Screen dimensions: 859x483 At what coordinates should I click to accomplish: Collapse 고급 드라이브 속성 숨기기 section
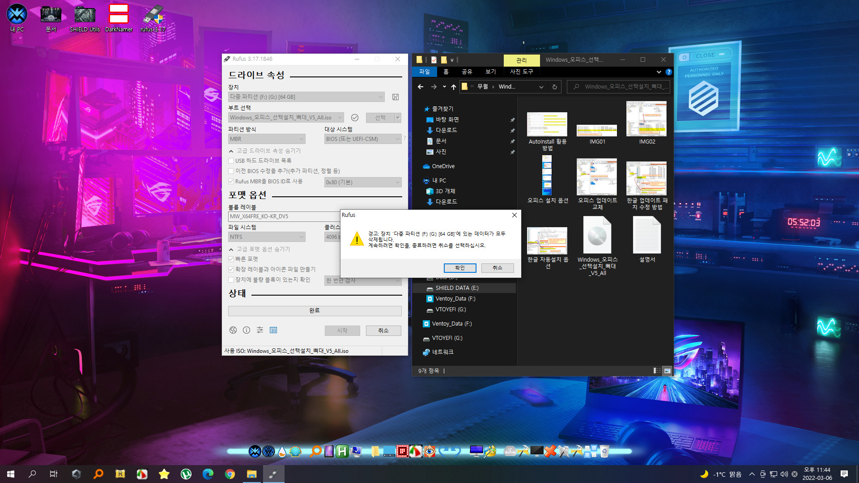coord(265,151)
